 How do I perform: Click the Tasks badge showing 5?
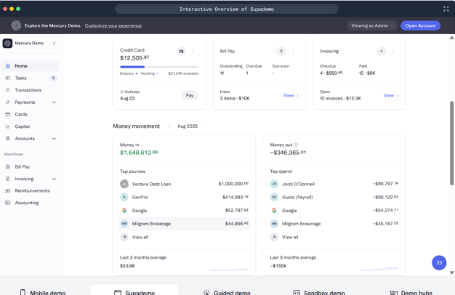(53, 78)
